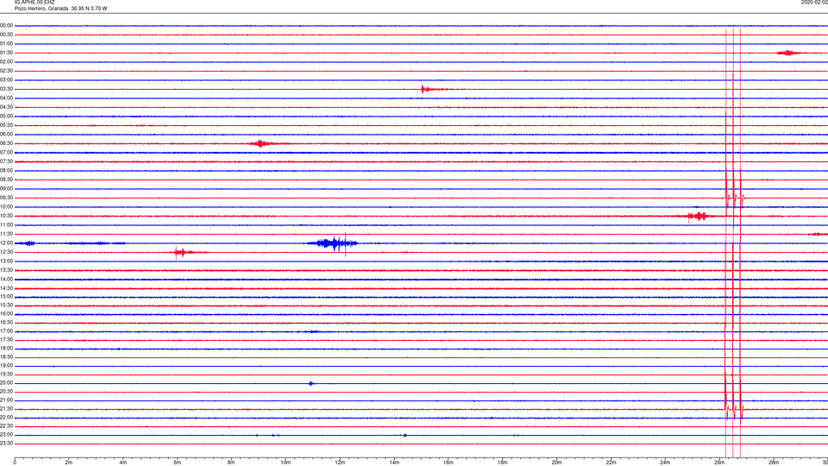Select the 12:30 row time label
The height and width of the screenshot is (466, 828).
6,252
